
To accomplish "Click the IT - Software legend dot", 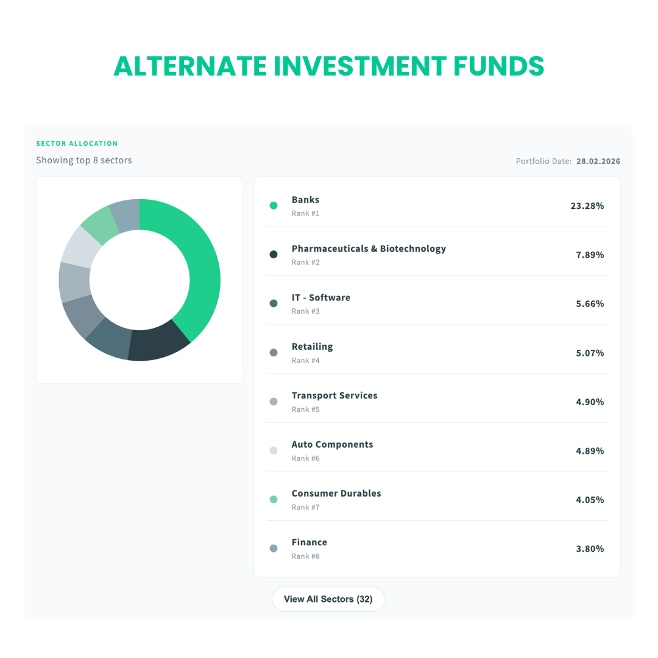I will point(274,303).
